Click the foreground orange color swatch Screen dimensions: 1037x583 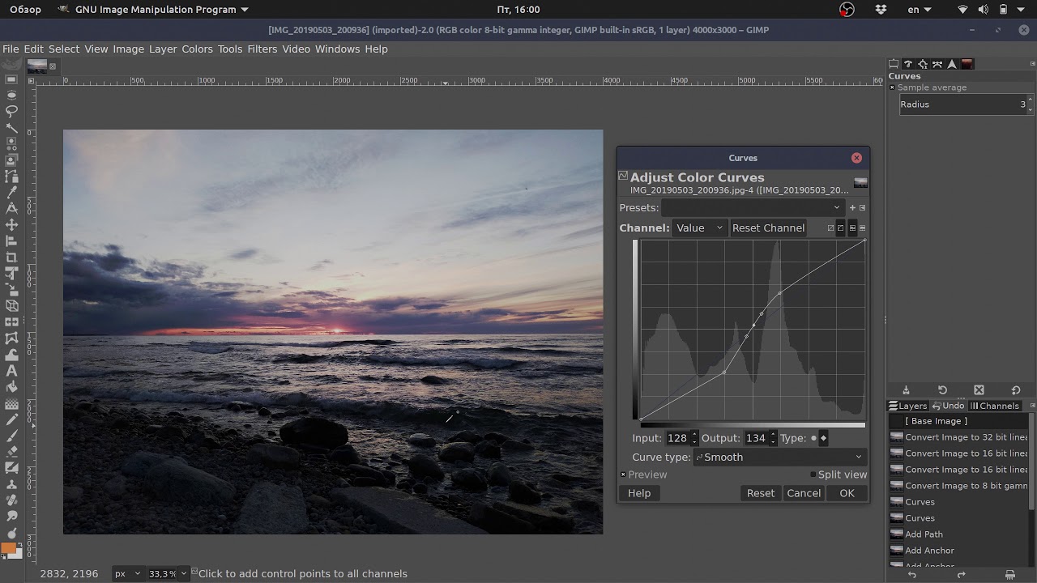pyautogui.click(x=8, y=549)
